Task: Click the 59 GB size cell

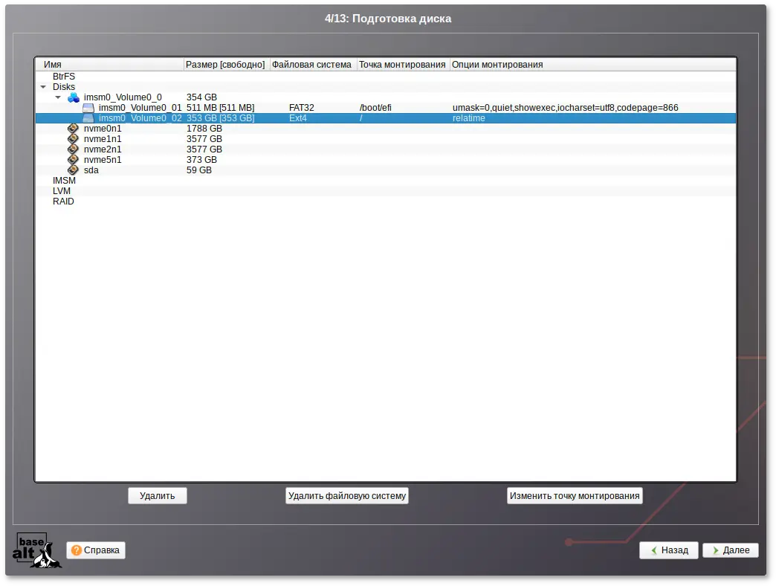Action: (x=199, y=170)
